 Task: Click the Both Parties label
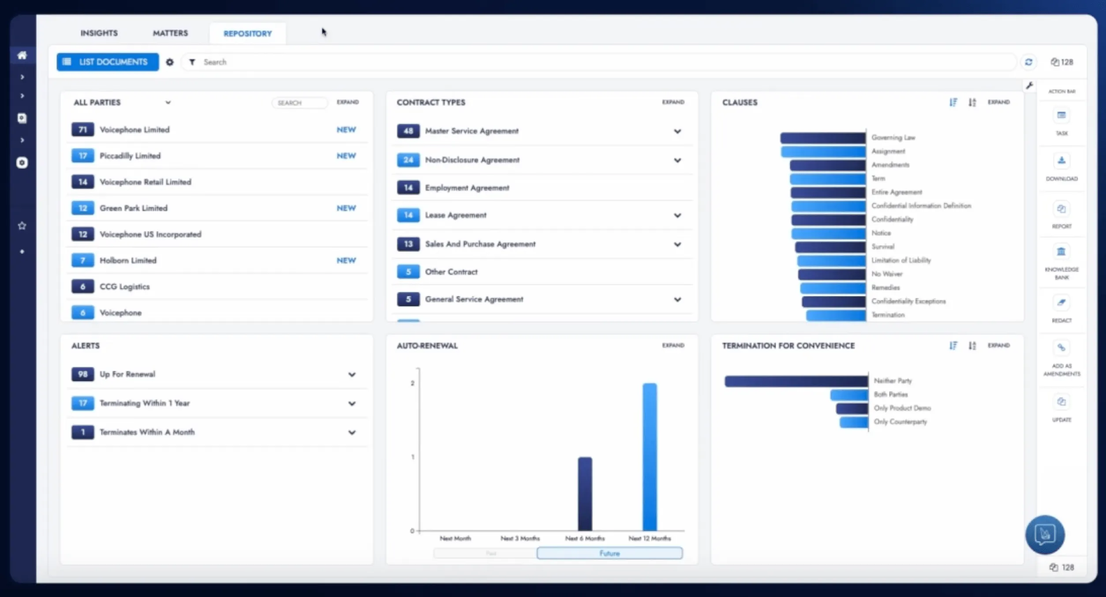click(x=891, y=394)
